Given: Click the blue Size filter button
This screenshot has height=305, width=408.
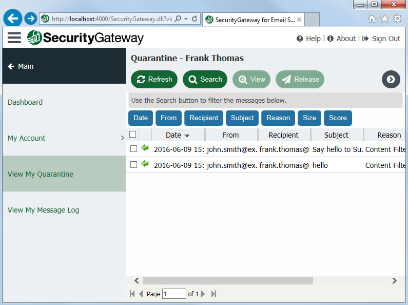Looking at the screenshot, I should [309, 118].
